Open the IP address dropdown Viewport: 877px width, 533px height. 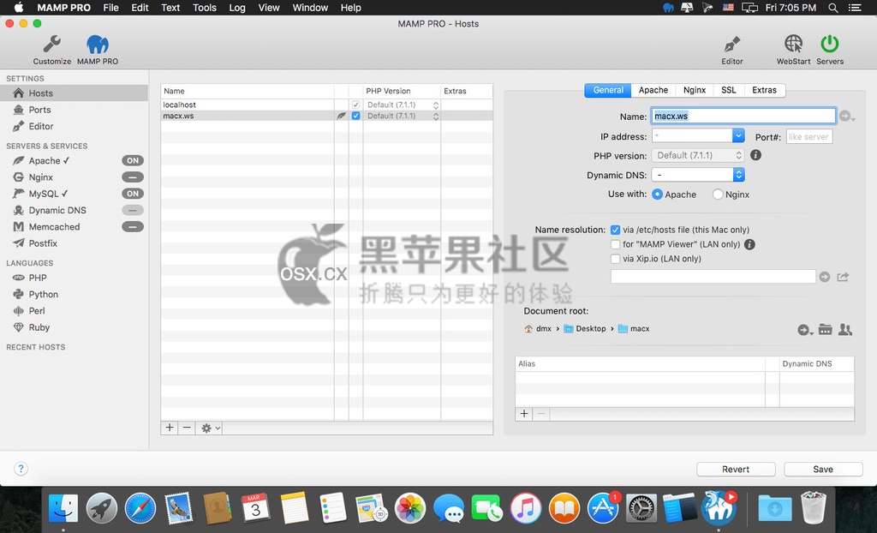(738, 135)
